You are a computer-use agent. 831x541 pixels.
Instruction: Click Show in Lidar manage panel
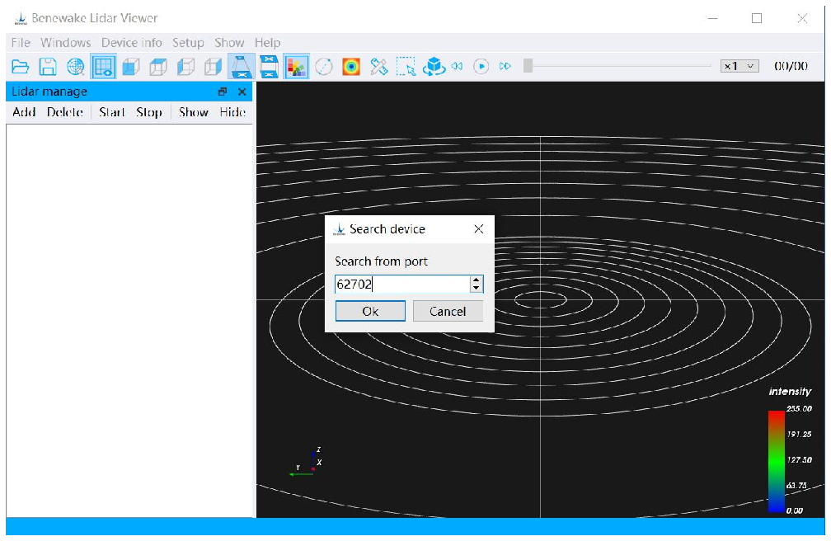tap(194, 112)
